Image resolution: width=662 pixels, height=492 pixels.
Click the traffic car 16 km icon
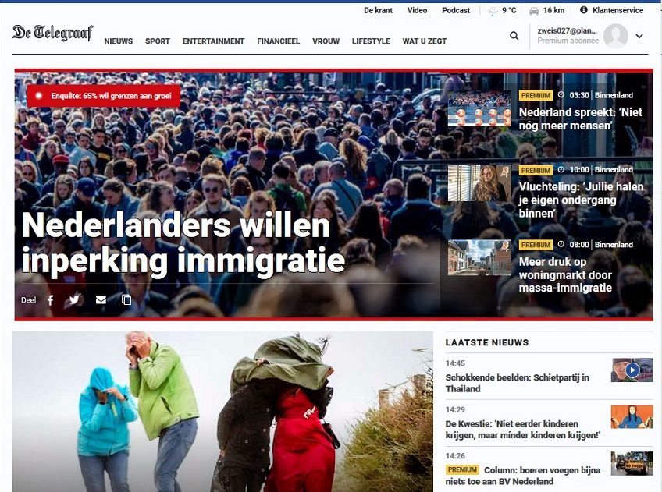click(x=534, y=11)
